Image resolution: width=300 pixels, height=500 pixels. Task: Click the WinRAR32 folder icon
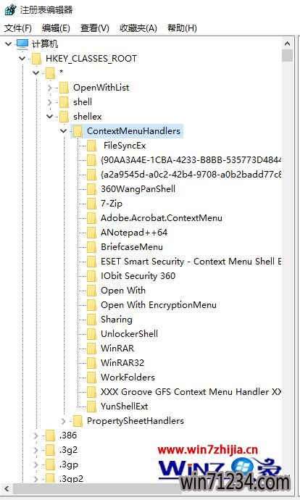pos(91,363)
